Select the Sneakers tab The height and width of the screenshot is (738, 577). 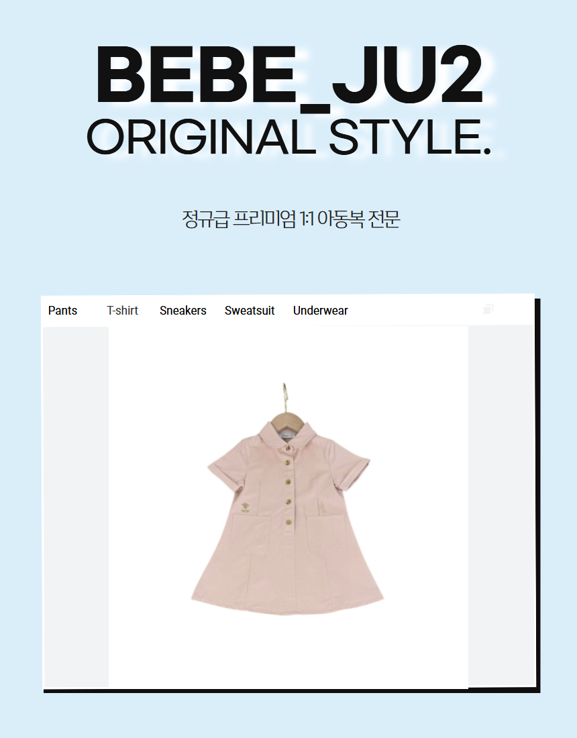(183, 311)
